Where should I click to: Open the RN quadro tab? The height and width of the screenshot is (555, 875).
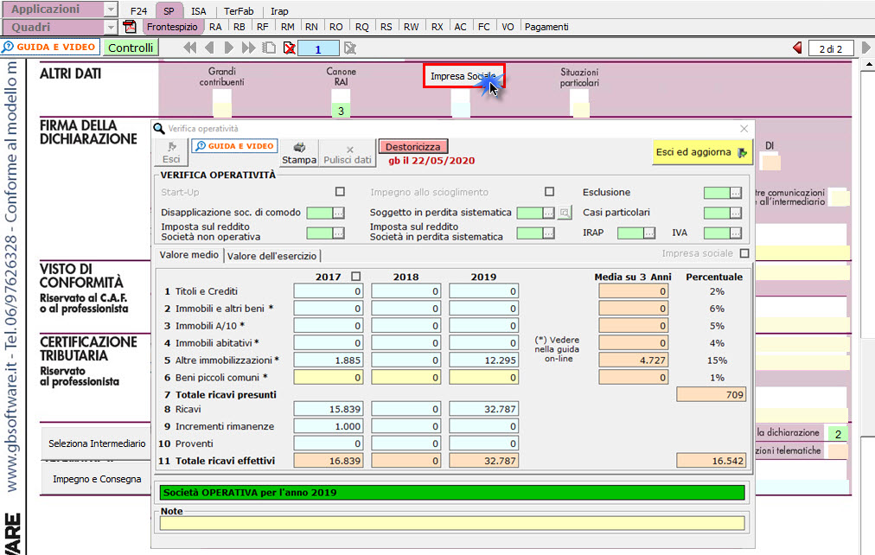click(311, 27)
